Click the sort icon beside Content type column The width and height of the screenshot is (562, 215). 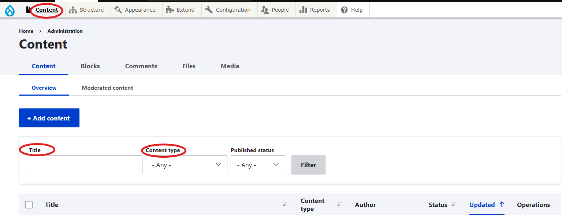click(339, 204)
